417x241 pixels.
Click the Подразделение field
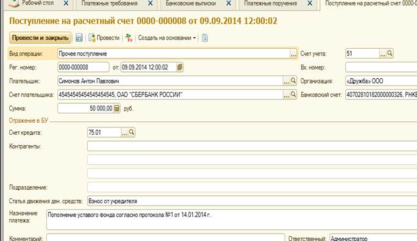coord(252,187)
